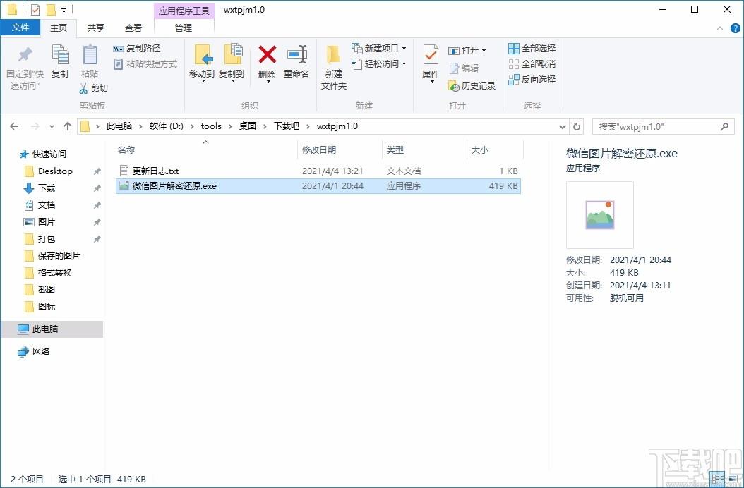Viewport: 744px width, 488px height.
Task: Open Quick Access Toolbar customize dropdown
Action: point(64,10)
